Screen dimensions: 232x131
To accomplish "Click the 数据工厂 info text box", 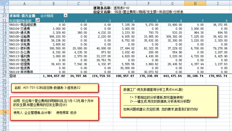I will [169, 102].
